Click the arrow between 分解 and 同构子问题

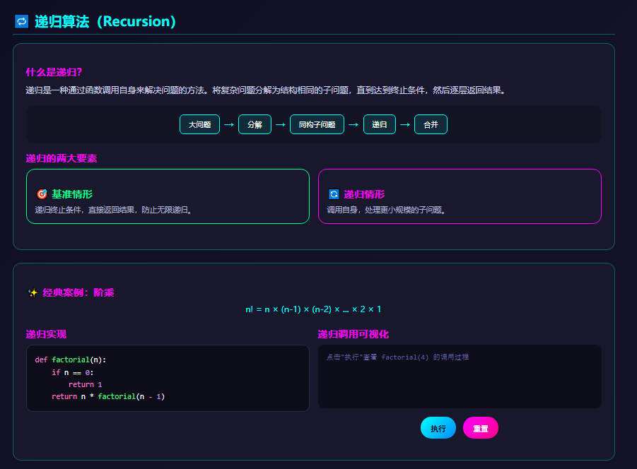click(x=282, y=124)
